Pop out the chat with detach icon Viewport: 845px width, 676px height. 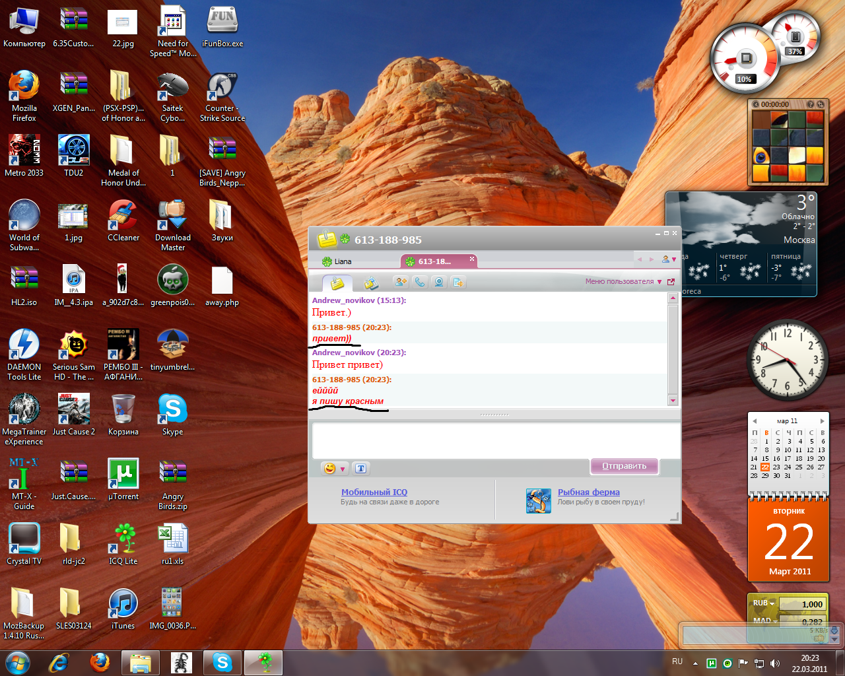point(671,282)
